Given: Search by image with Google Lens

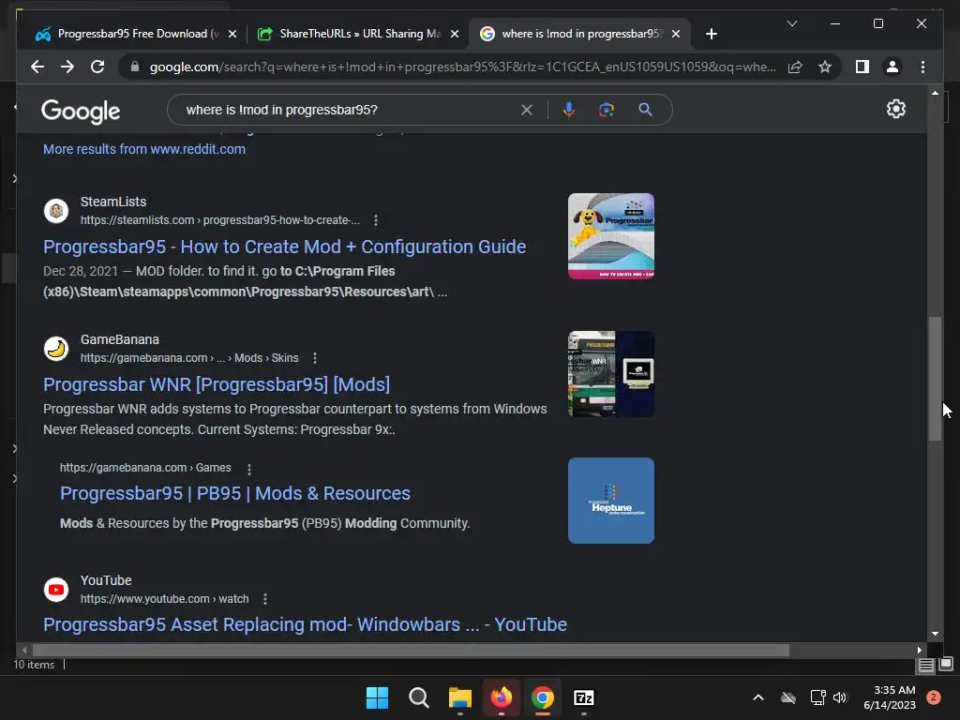Looking at the screenshot, I should [607, 110].
